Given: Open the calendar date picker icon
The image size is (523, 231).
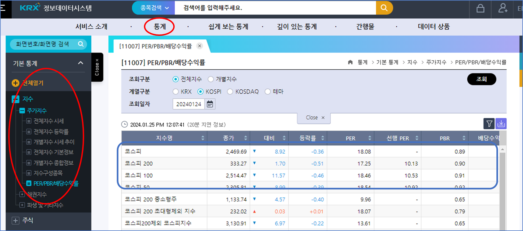Looking at the screenshot, I should pyautogui.click(x=210, y=104).
